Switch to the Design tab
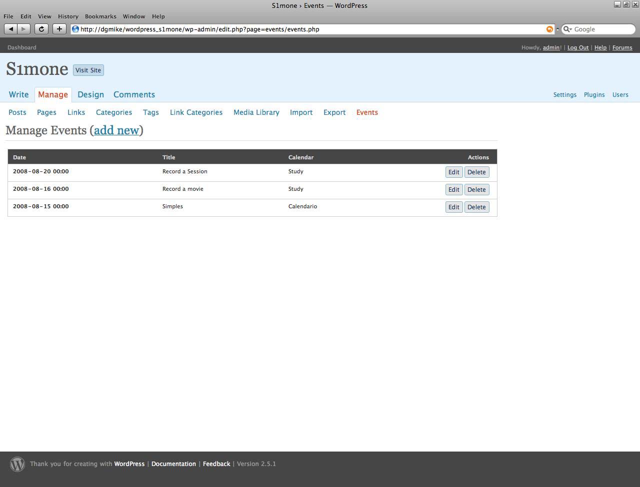The width and height of the screenshot is (640, 487). [x=90, y=94]
